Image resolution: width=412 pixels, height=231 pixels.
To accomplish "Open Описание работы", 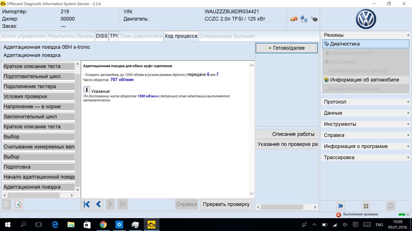I will click(287, 134).
